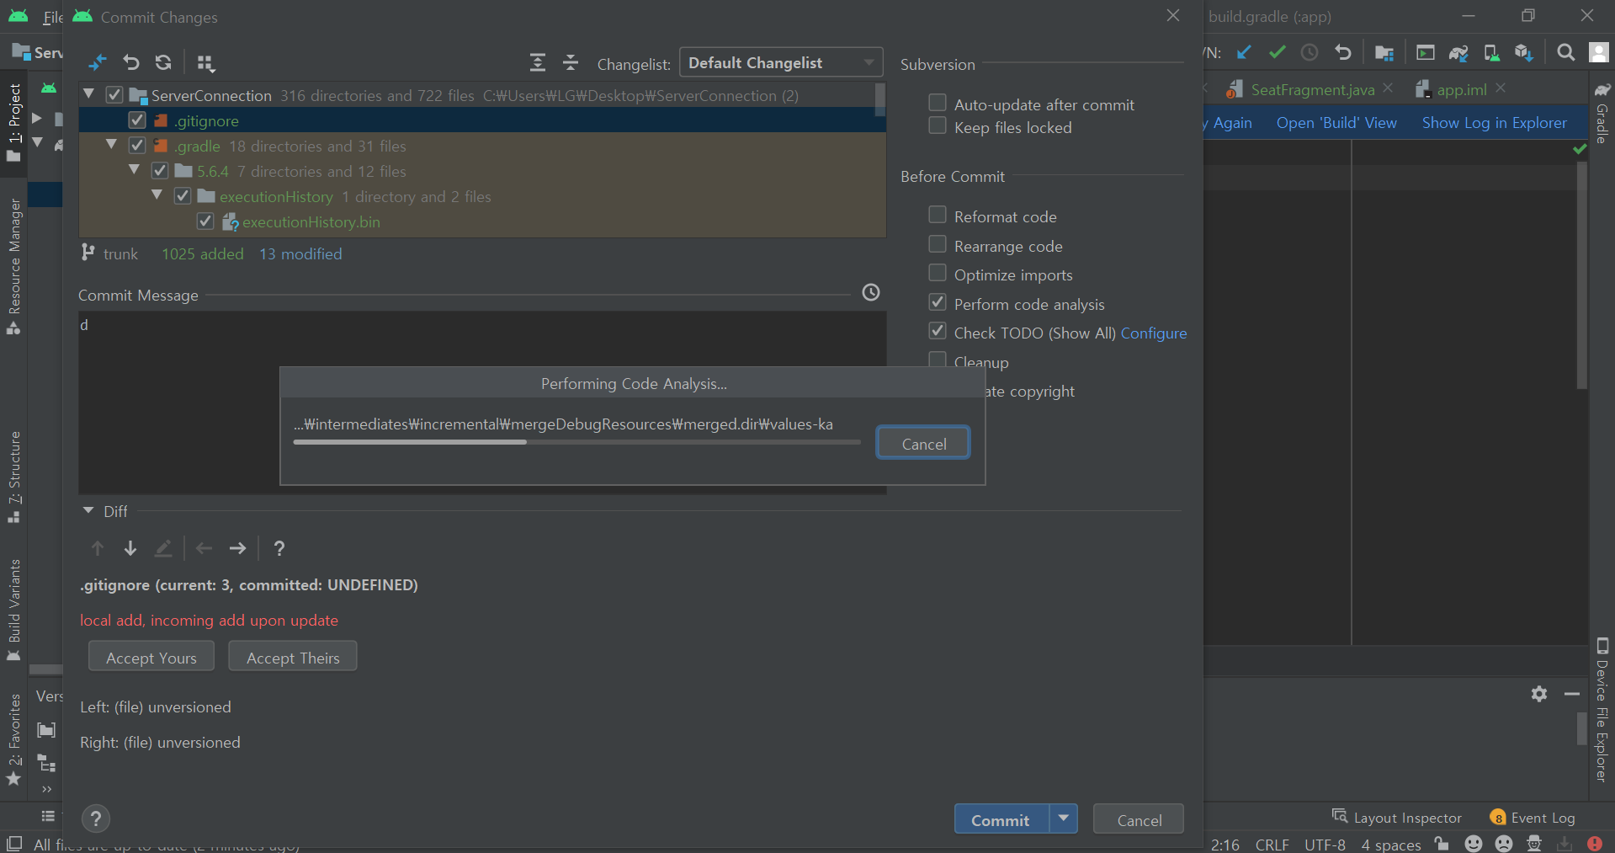The image size is (1615, 853).
Task: Enable the Reformat code checkbox
Action: coord(938,215)
